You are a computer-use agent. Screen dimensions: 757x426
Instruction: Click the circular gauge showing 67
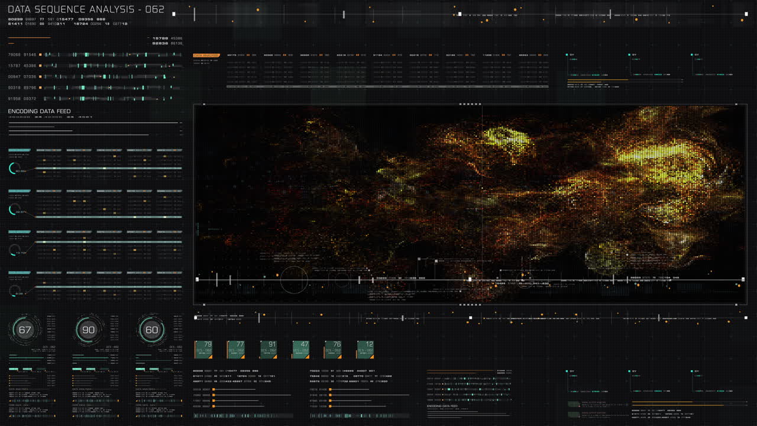point(25,330)
